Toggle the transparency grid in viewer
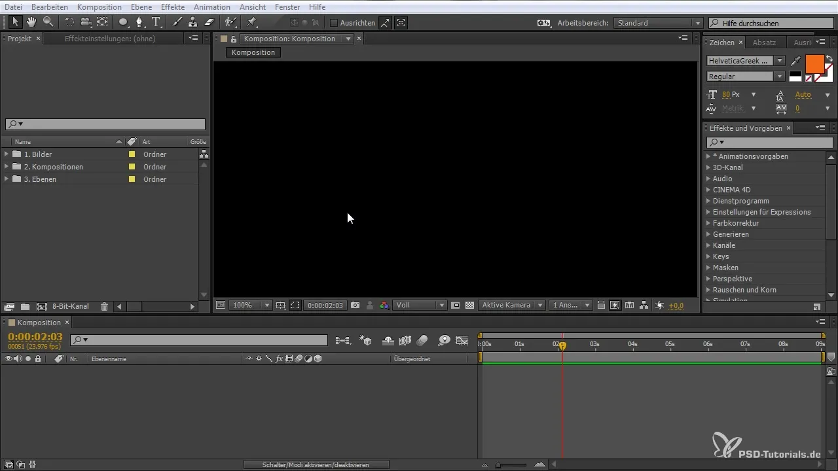Screen dimensions: 838x471 pos(469,305)
